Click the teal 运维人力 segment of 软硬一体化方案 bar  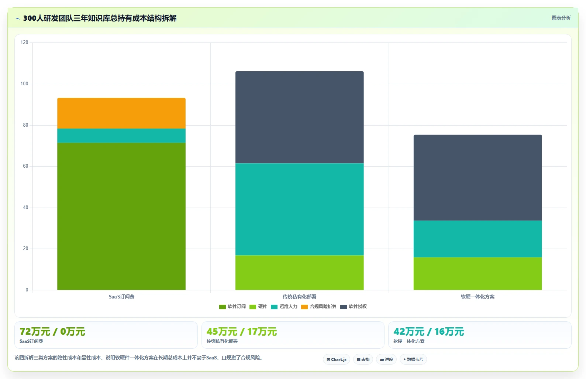click(x=478, y=239)
